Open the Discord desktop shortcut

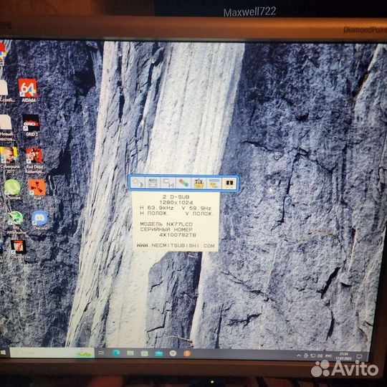pyautogui.click(x=39, y=220)
